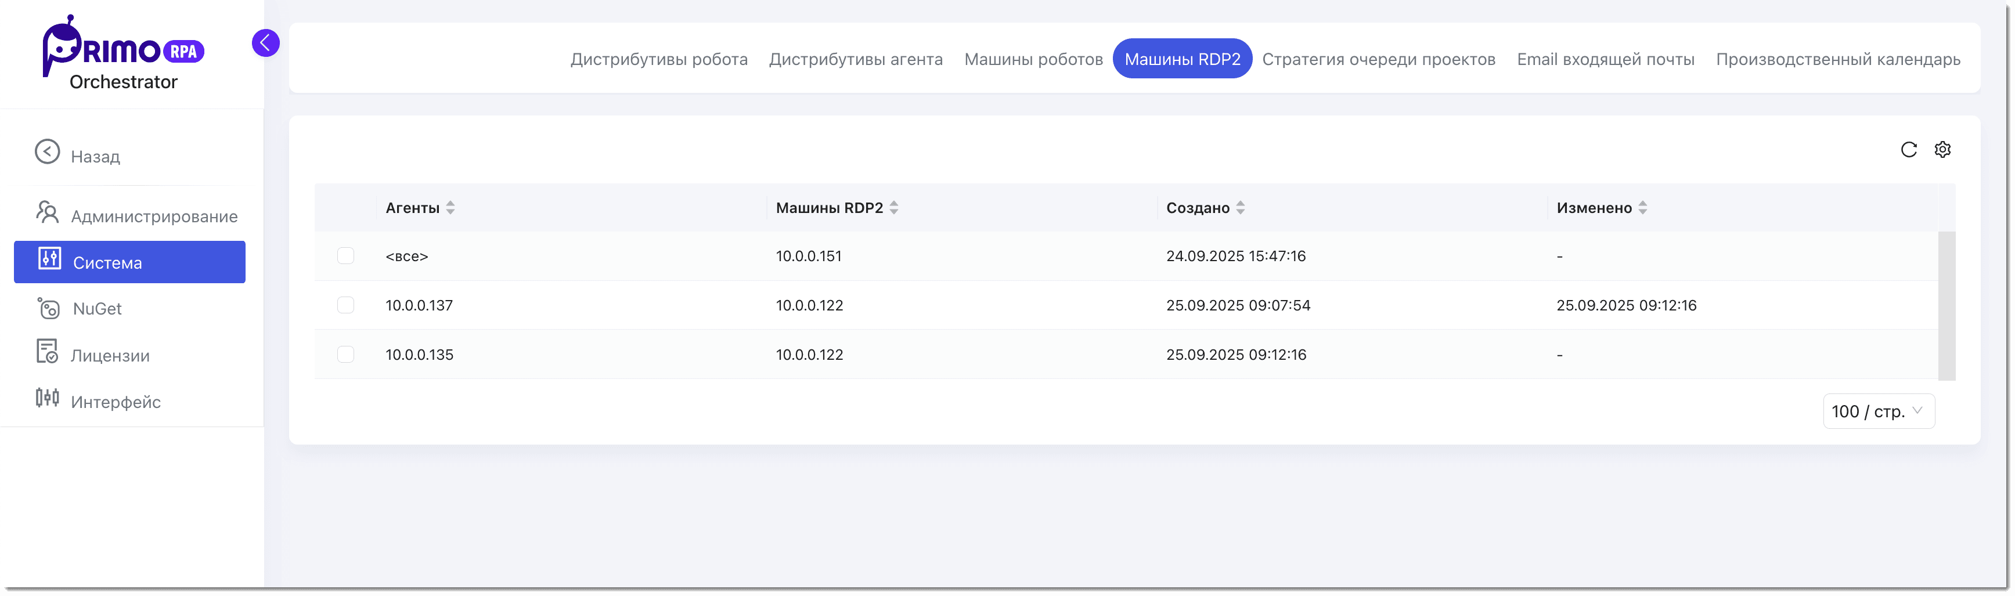Go to Стратегия очереди проектов
The height and width of the screenshot is (596, 2015).
[x=1378, y=59]
